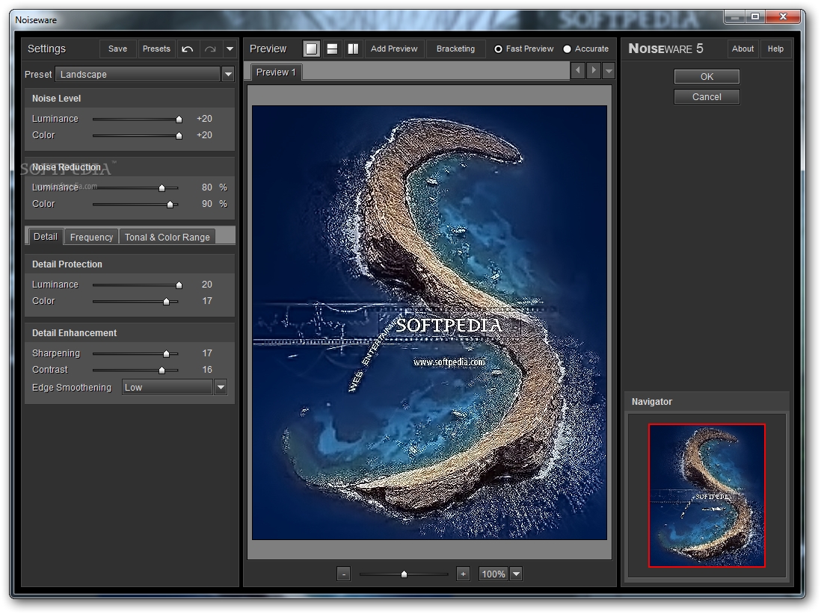Click the Landscape preset combo box
This screenshot has height=614, width=821.
click(138, 74)
